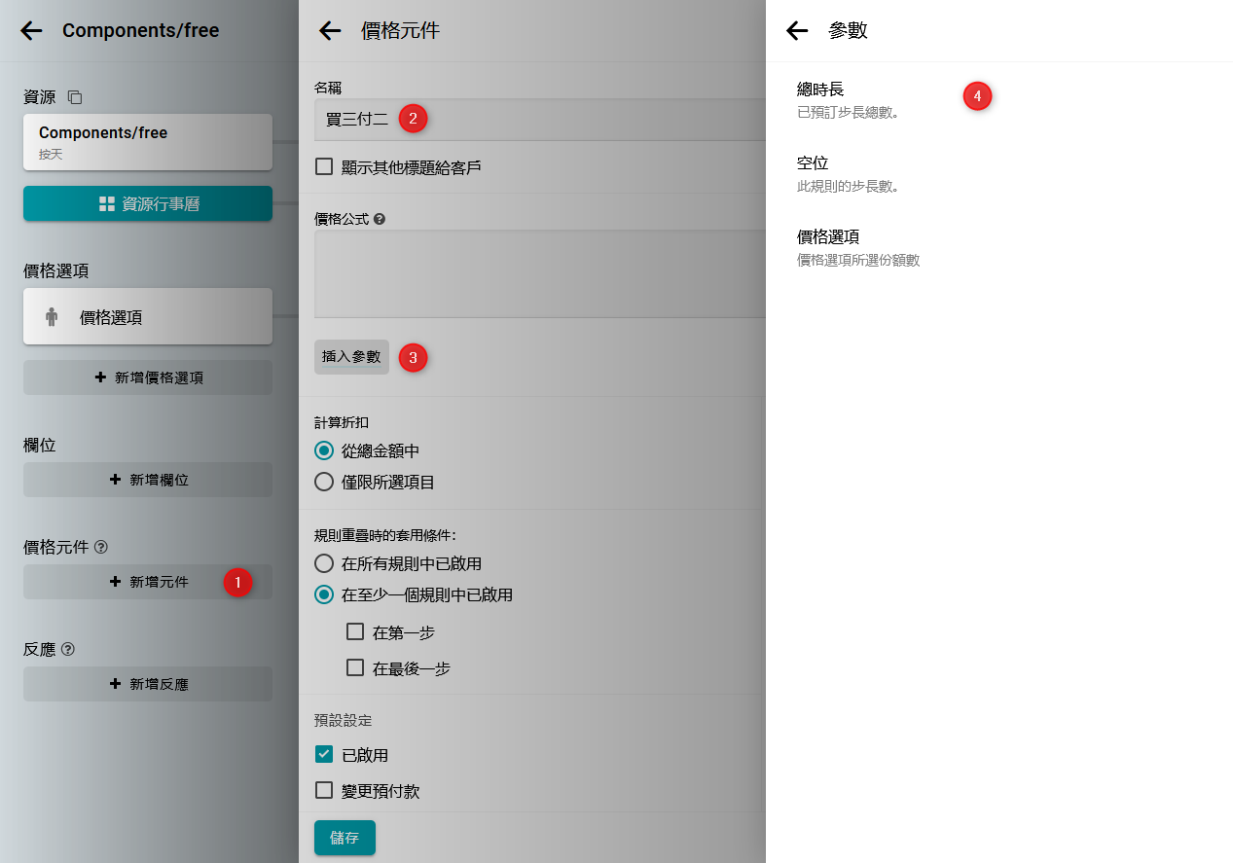This screenshot has height=863, width=1233.
Task: Check the 在第一步 checkbox
Action: (x=355, y=632)
